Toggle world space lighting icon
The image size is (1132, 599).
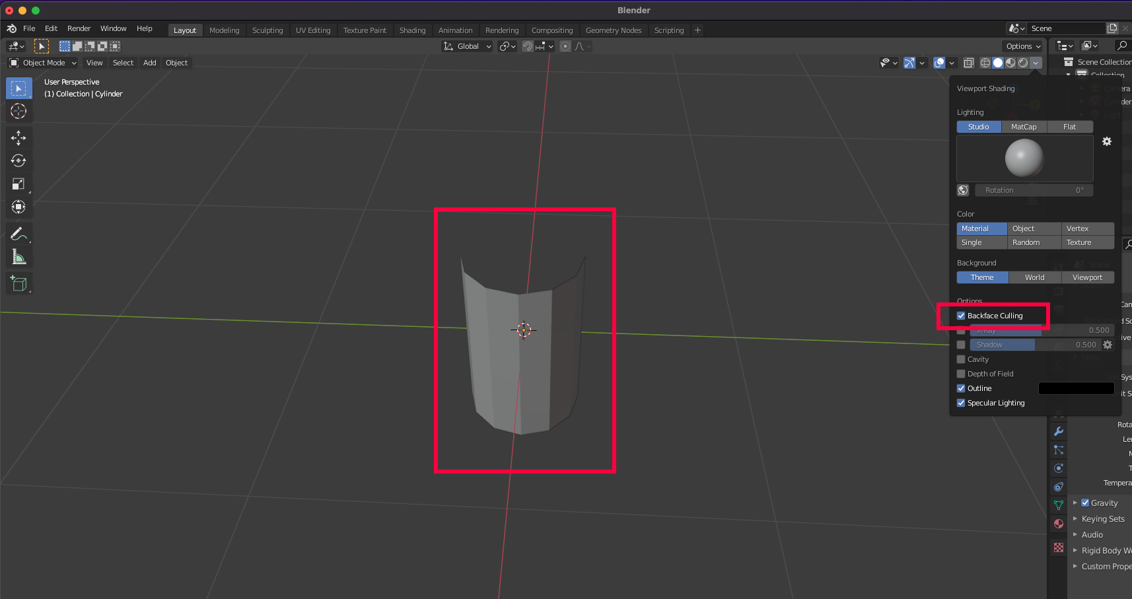tap(963, 190)
